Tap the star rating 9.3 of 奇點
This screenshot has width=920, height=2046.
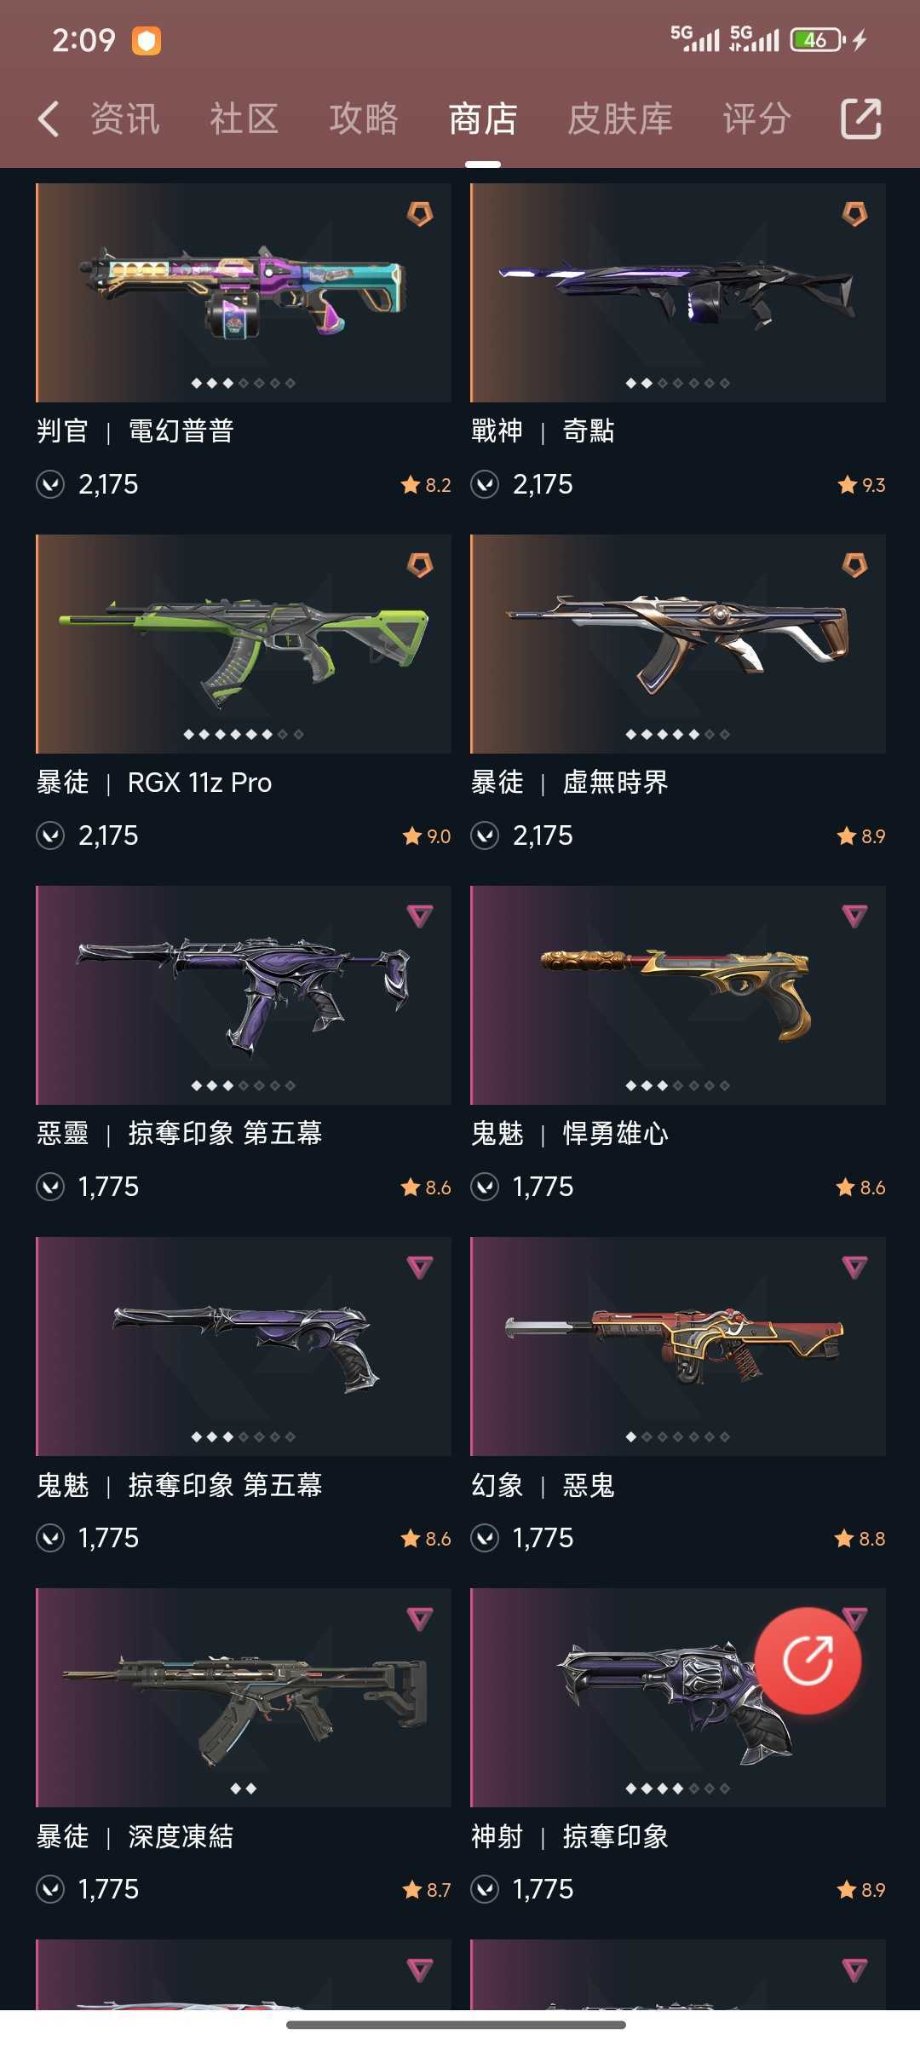click(861, 485)
